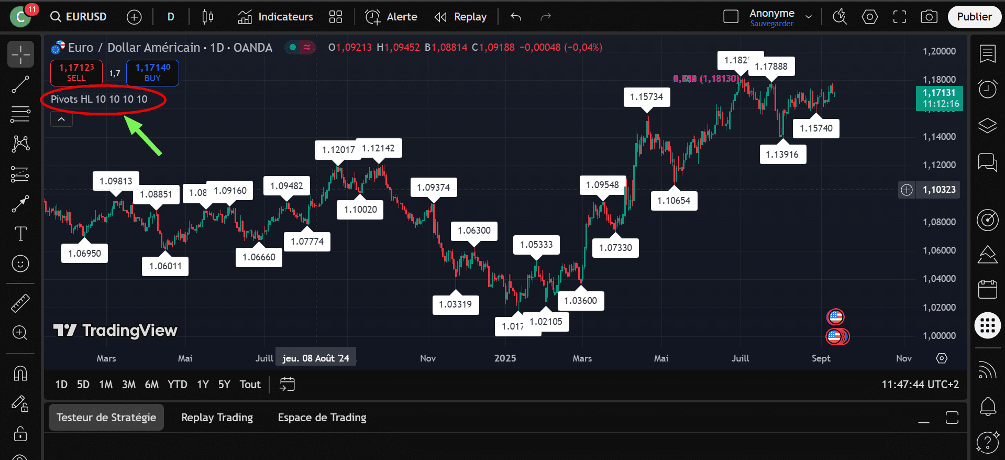
Task: Open the economic calendar panel
Action: [987, 289]
